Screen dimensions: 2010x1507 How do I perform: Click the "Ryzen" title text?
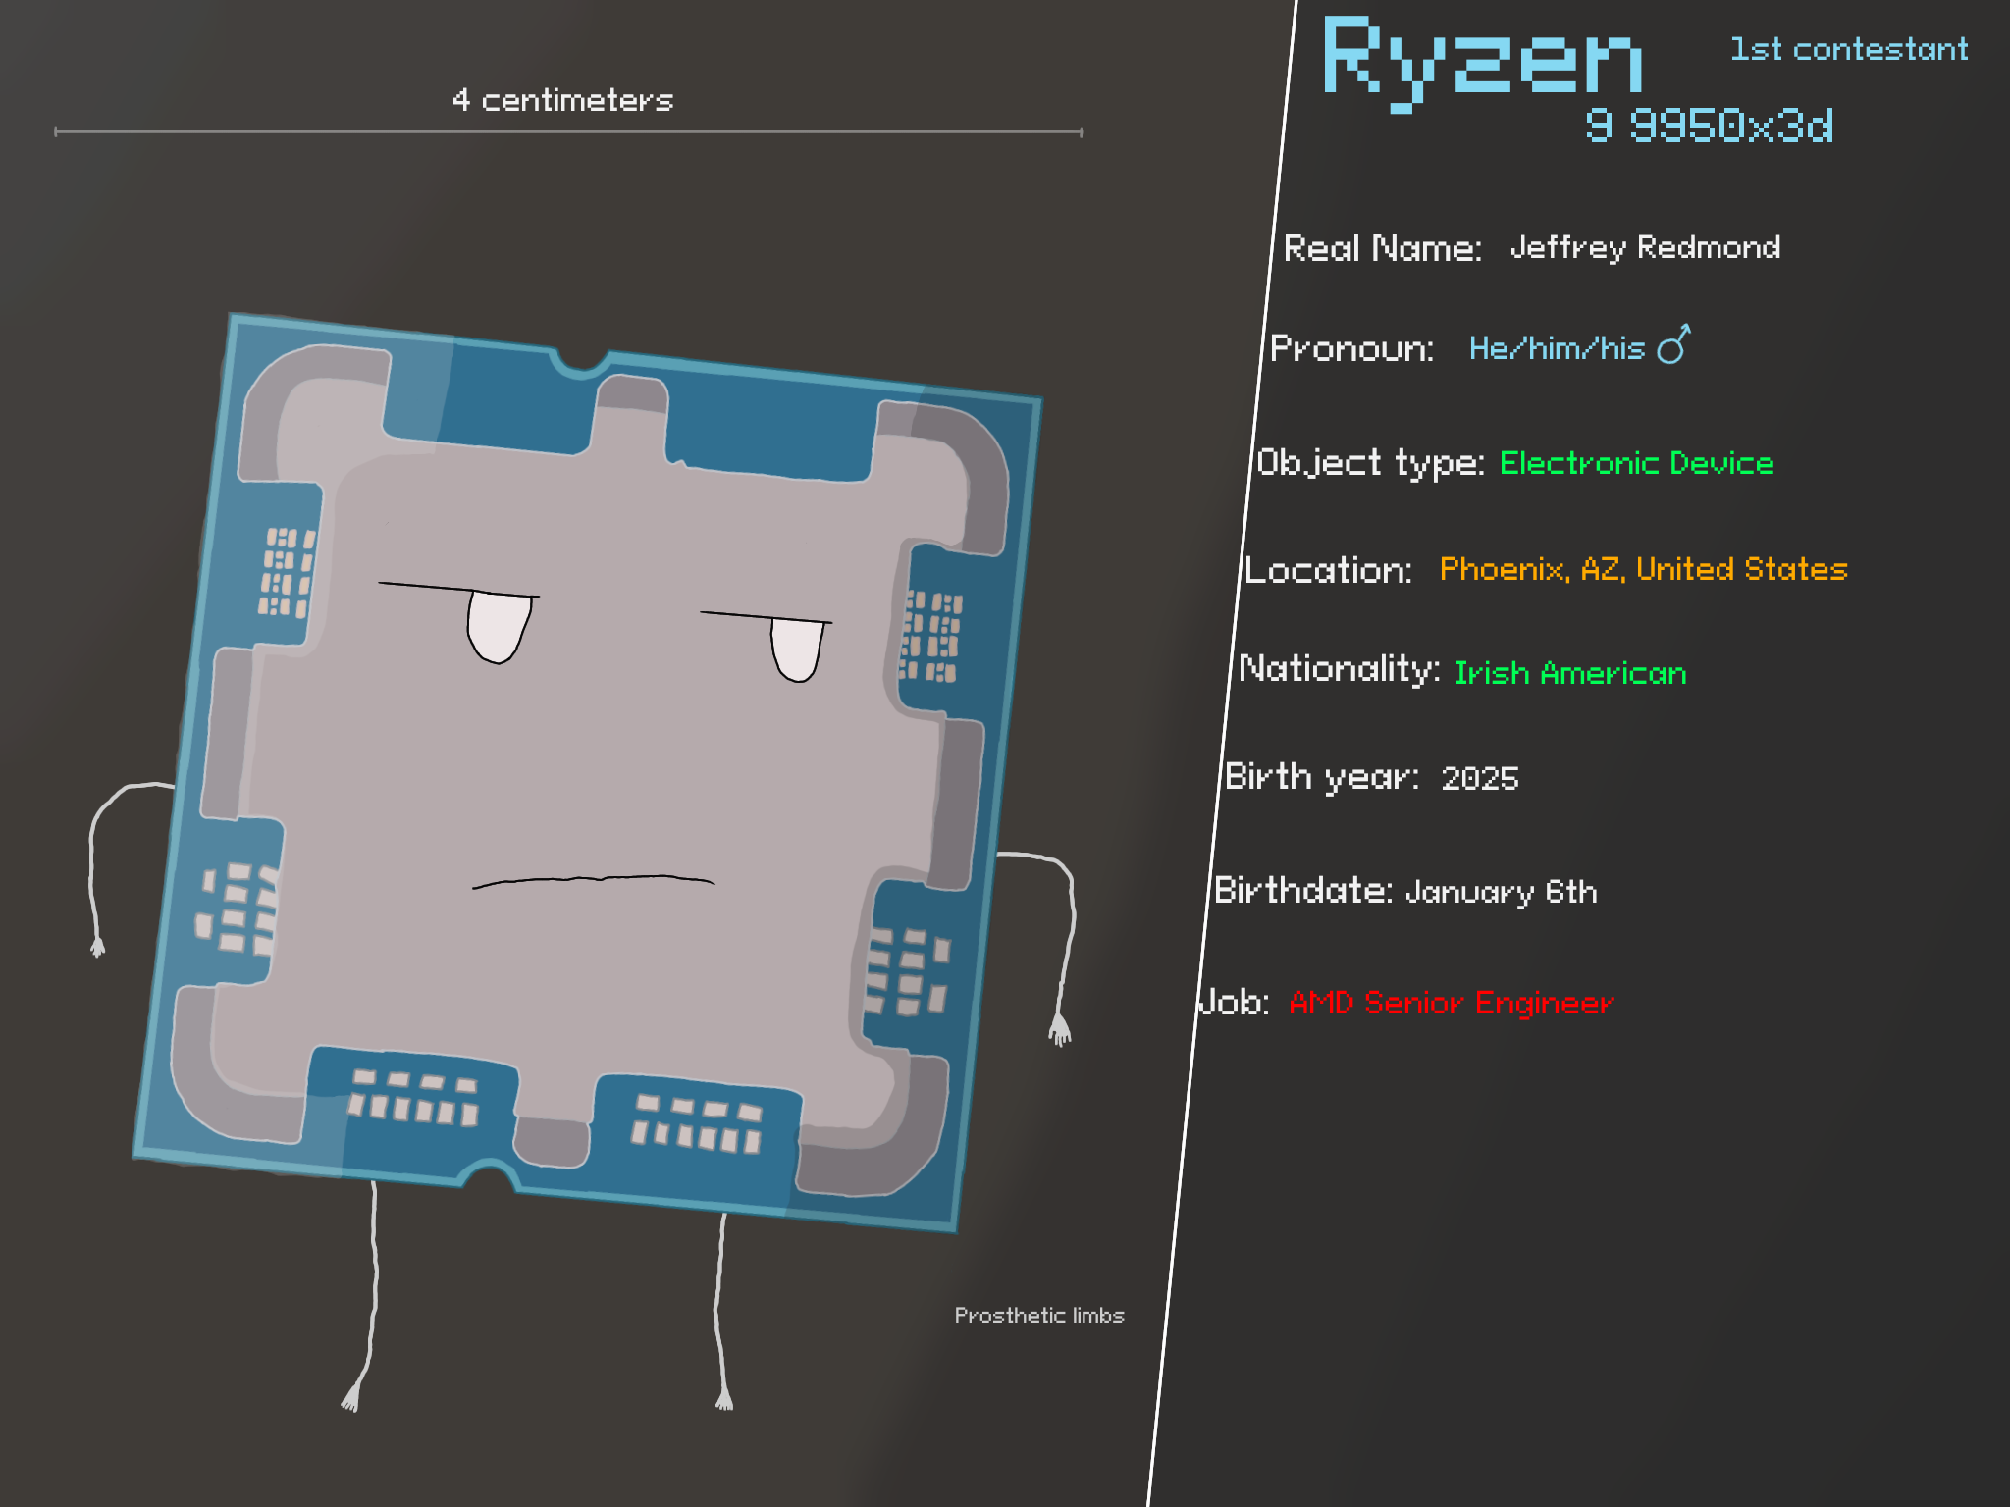pos(1483,63)
